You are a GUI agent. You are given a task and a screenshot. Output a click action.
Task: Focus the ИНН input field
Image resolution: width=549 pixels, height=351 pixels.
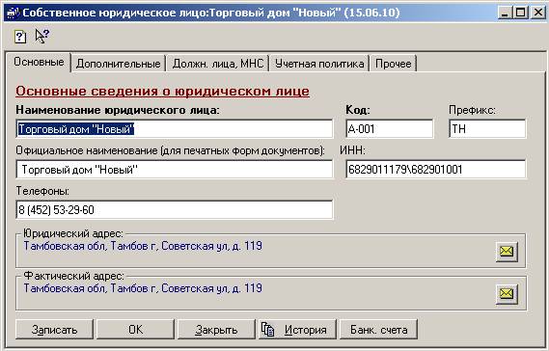pyautogui.click(x=436, y=170)
